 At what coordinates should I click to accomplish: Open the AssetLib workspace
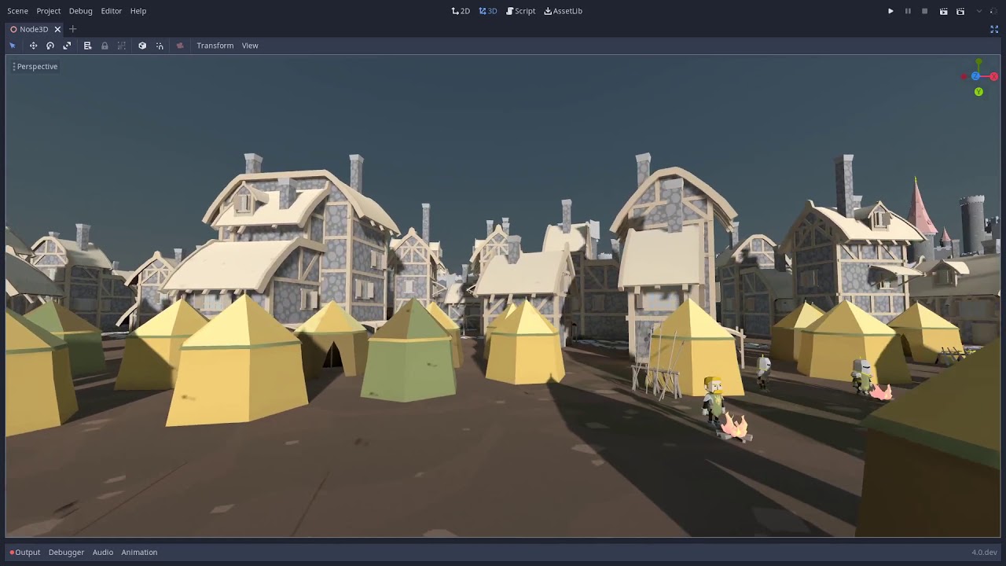pyautogui.click(x=563, y=11)
